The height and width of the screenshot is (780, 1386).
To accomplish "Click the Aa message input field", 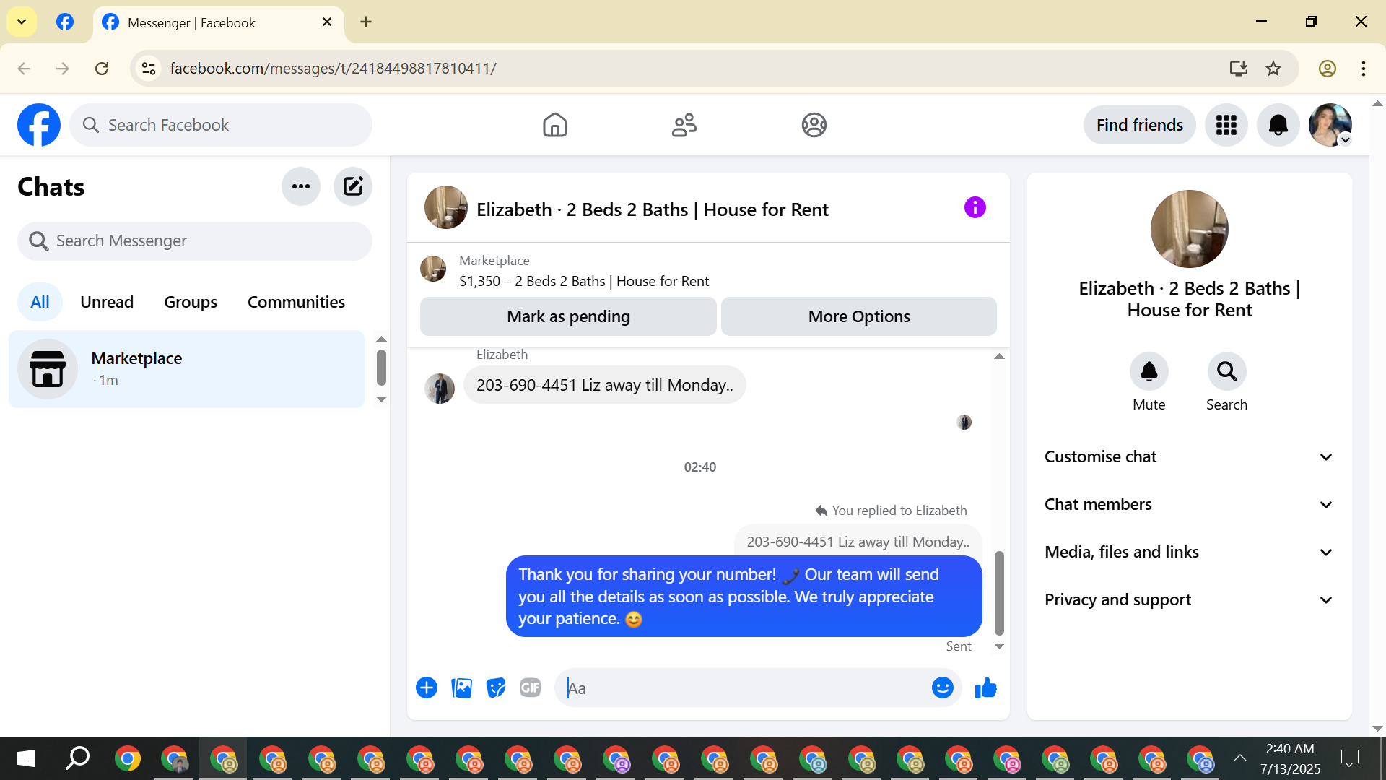I will click(744, 688).
